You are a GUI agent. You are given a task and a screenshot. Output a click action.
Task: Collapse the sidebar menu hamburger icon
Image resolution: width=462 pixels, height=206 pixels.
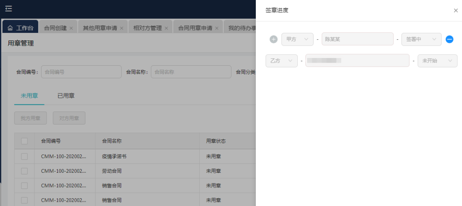click(9, 9)
